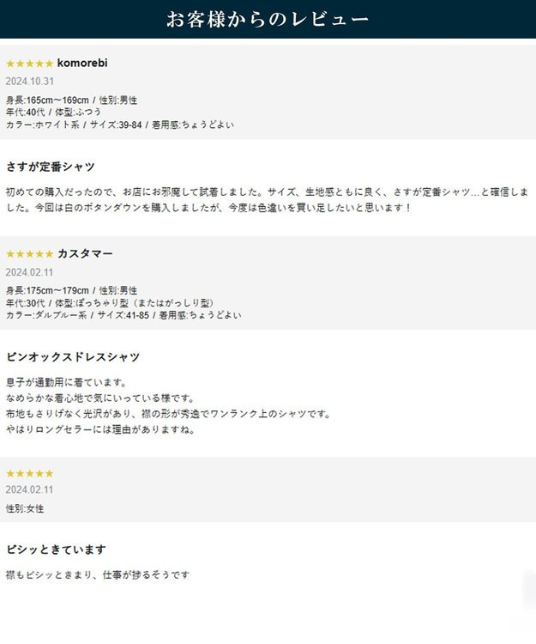Click the star rating beside カスタマー
The width and height of the screenshot is (536, 644).
pyautogui.click(x=29, y=254)
